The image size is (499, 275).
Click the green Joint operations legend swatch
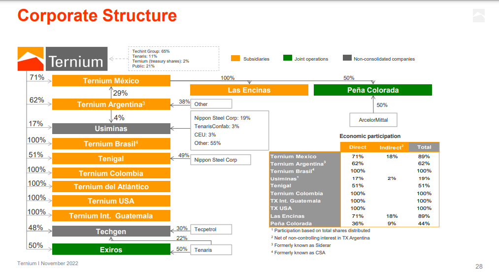coord(288,59)
